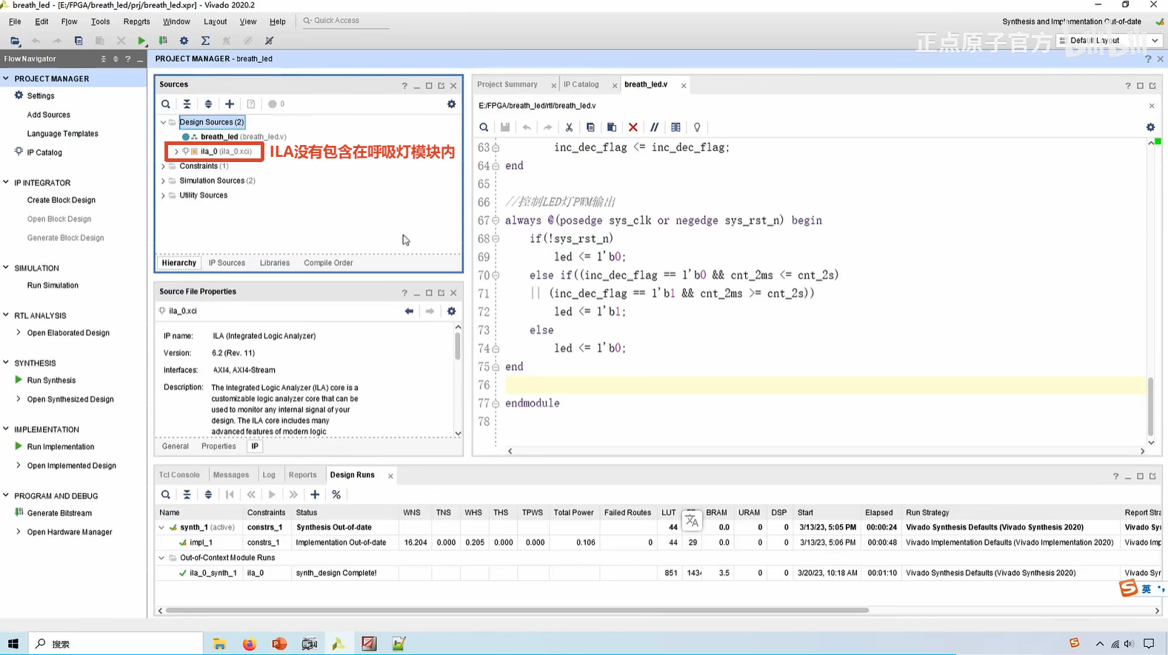1168x655 pixels.
Task: Delete selection with red X in editor
Action: [x=633, y=127]
